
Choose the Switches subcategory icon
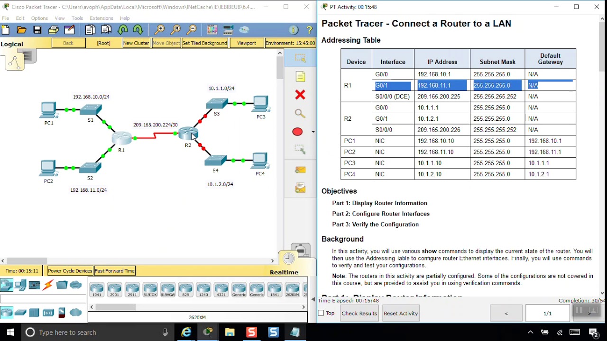click(x=20, y=313)
